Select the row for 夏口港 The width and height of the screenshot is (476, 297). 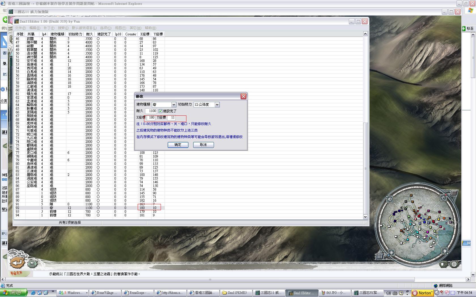point(90,153)
